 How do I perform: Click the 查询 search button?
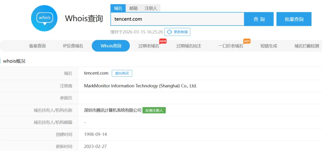259,19
